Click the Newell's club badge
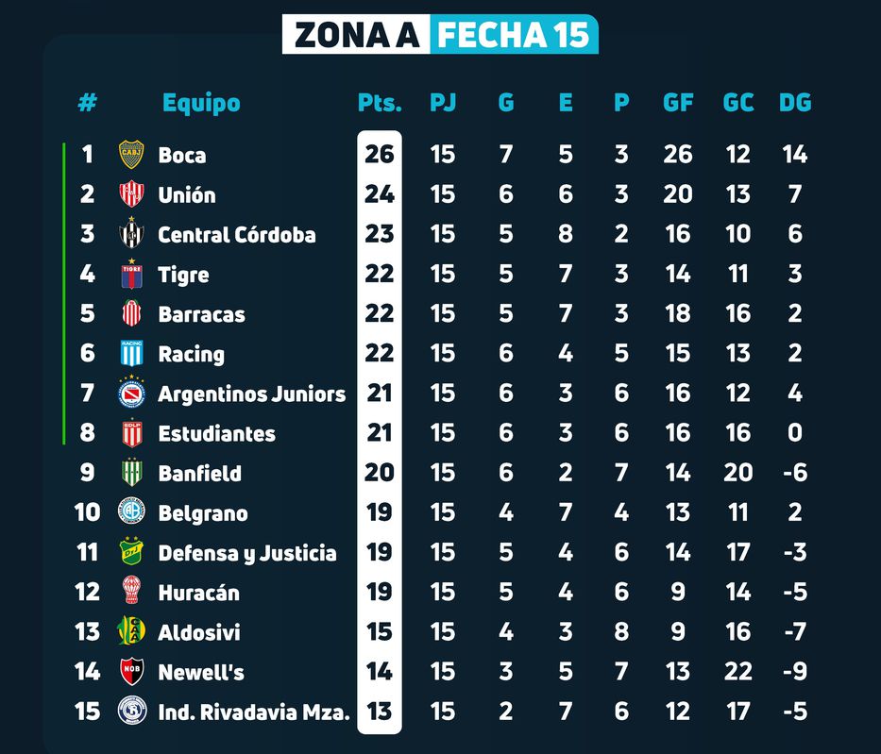 (130, 672)
